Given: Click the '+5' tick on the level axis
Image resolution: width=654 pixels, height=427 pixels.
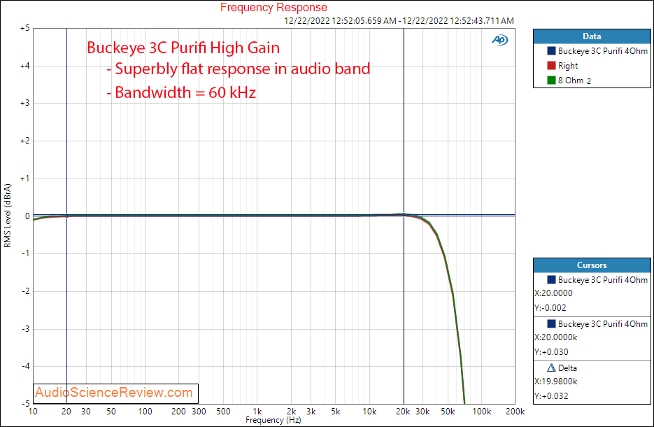Looking at the screenshot, I should pyautogui.click(x=25, y=29).
